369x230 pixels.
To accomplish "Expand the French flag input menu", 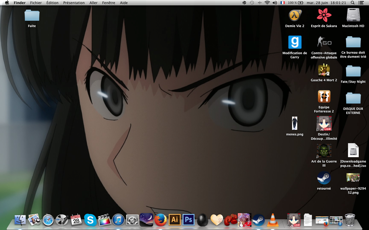I will click(x=283, y=3).
